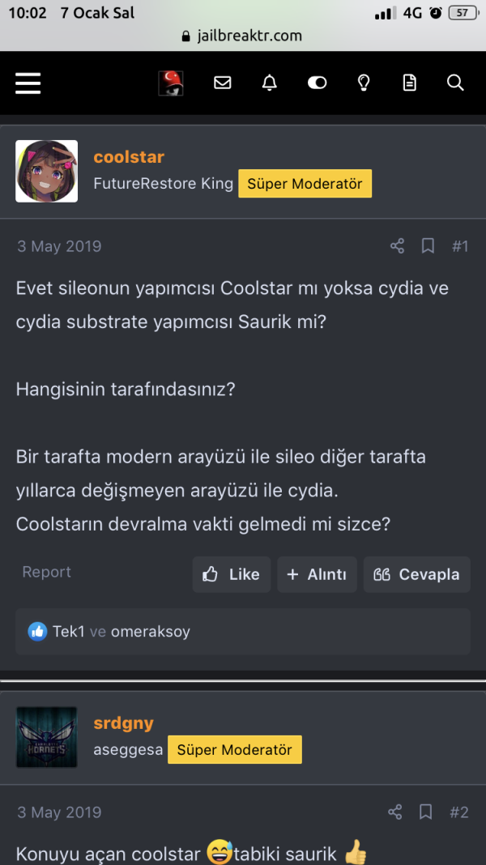Open site search via magnifier icon
The height and width of the screenshot is (865, 486).
coord(455,82)
